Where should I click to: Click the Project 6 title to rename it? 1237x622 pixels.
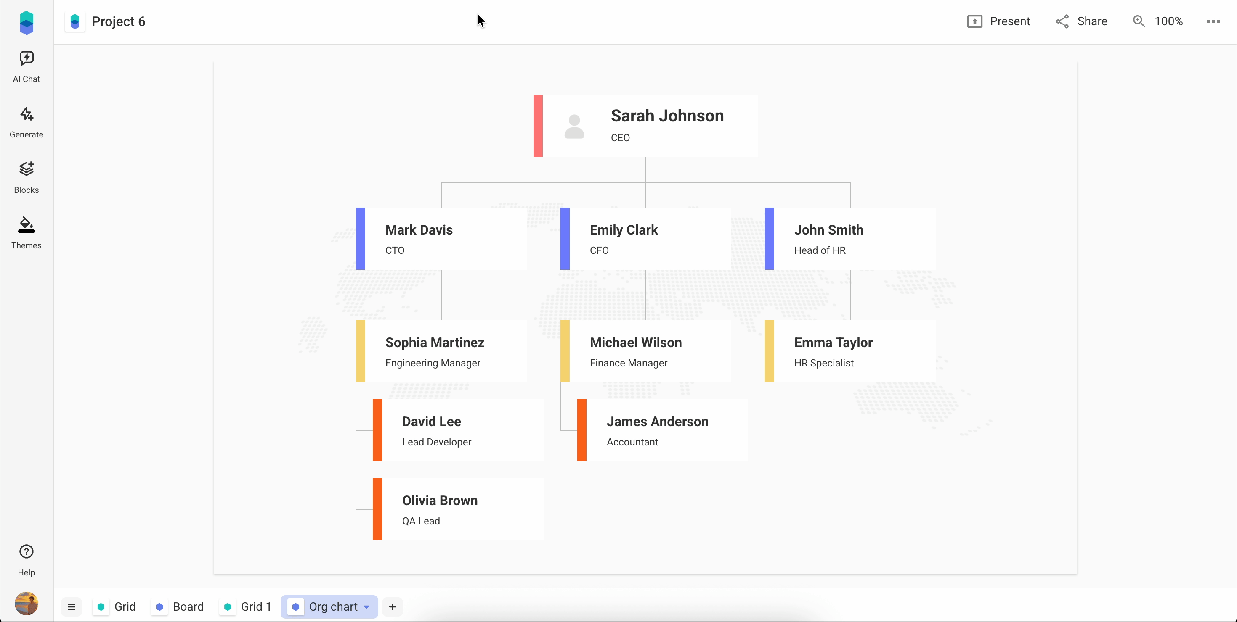click(x=118, y=21)
